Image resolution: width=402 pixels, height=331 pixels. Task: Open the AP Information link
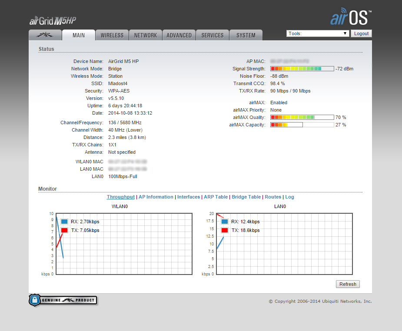point(156,197)
